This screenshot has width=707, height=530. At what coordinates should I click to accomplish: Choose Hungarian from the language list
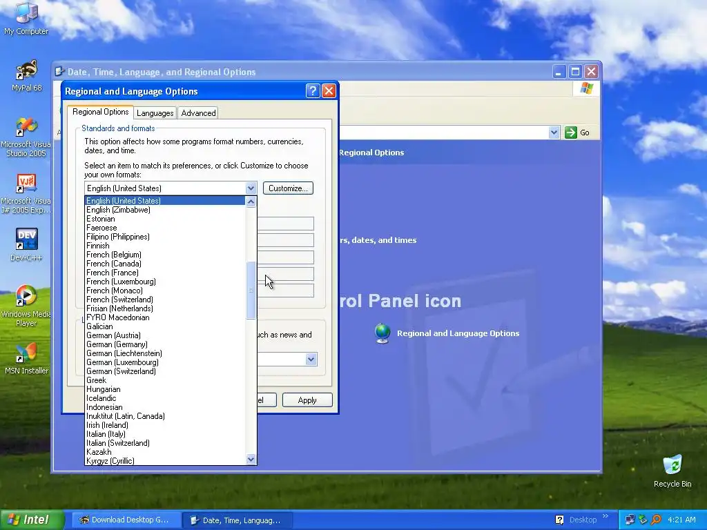[165, 389]
